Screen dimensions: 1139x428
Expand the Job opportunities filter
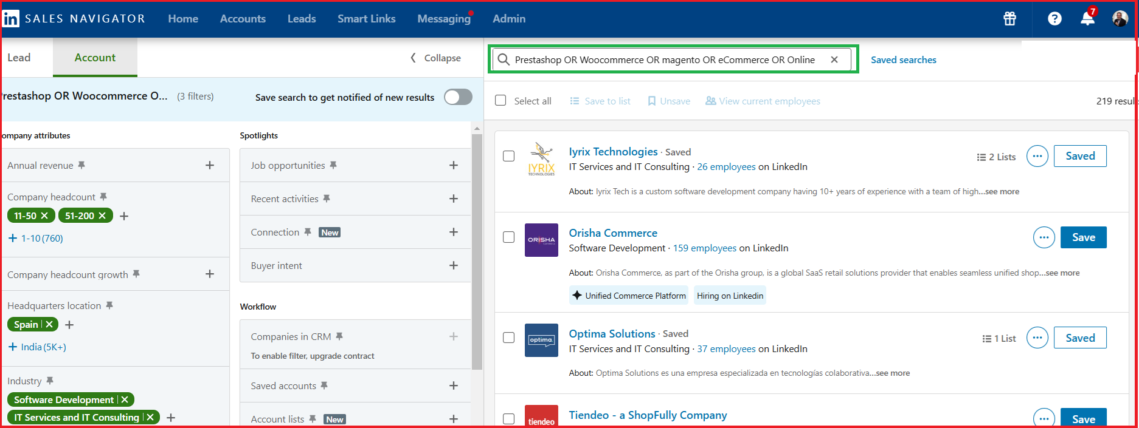(454, 165)
